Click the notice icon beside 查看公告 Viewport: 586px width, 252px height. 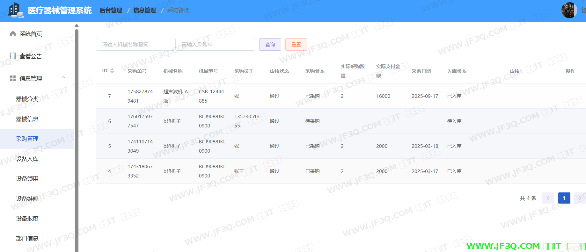pos(13,56)
